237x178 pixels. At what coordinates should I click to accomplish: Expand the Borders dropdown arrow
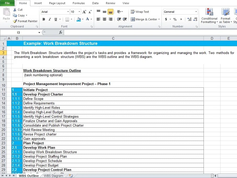tap(72, 19)
